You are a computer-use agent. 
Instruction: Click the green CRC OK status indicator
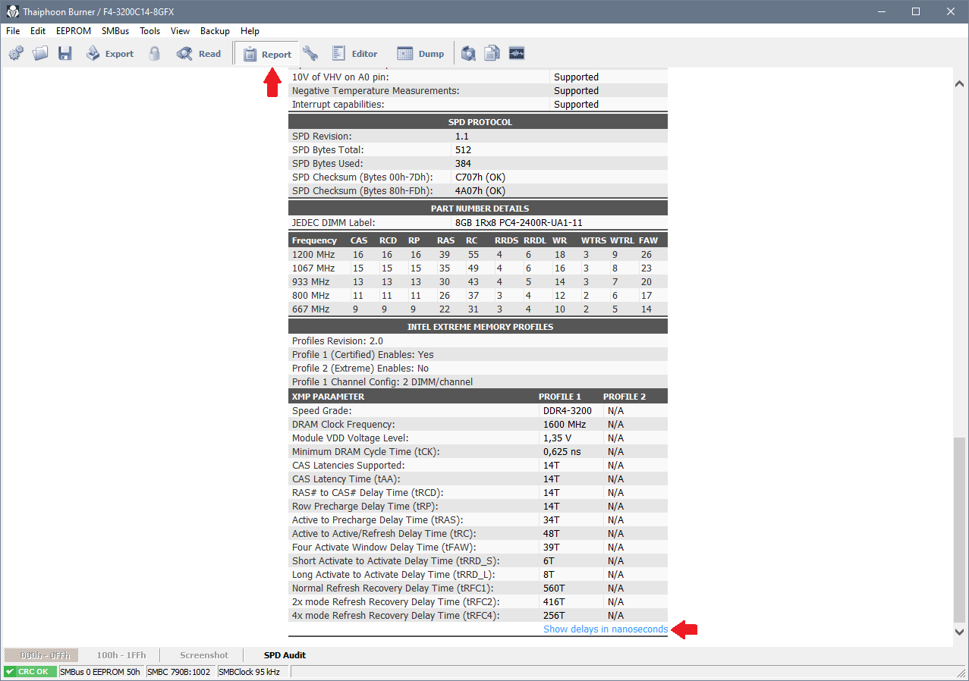[x=30, y=672]
